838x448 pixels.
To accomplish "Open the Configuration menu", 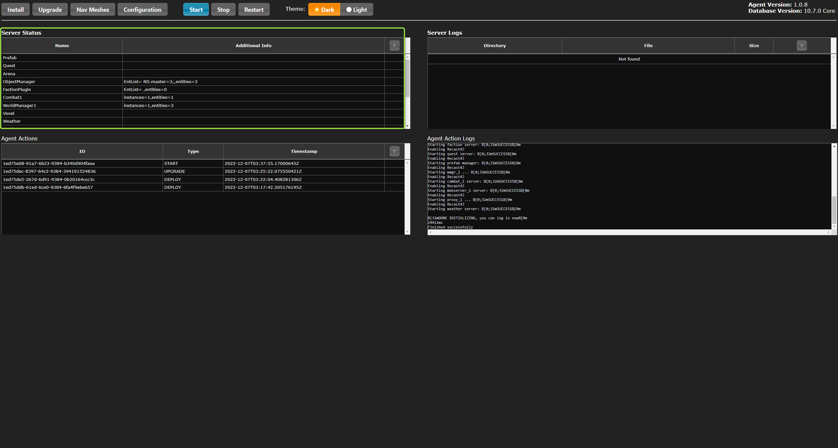I will (142, 9).
